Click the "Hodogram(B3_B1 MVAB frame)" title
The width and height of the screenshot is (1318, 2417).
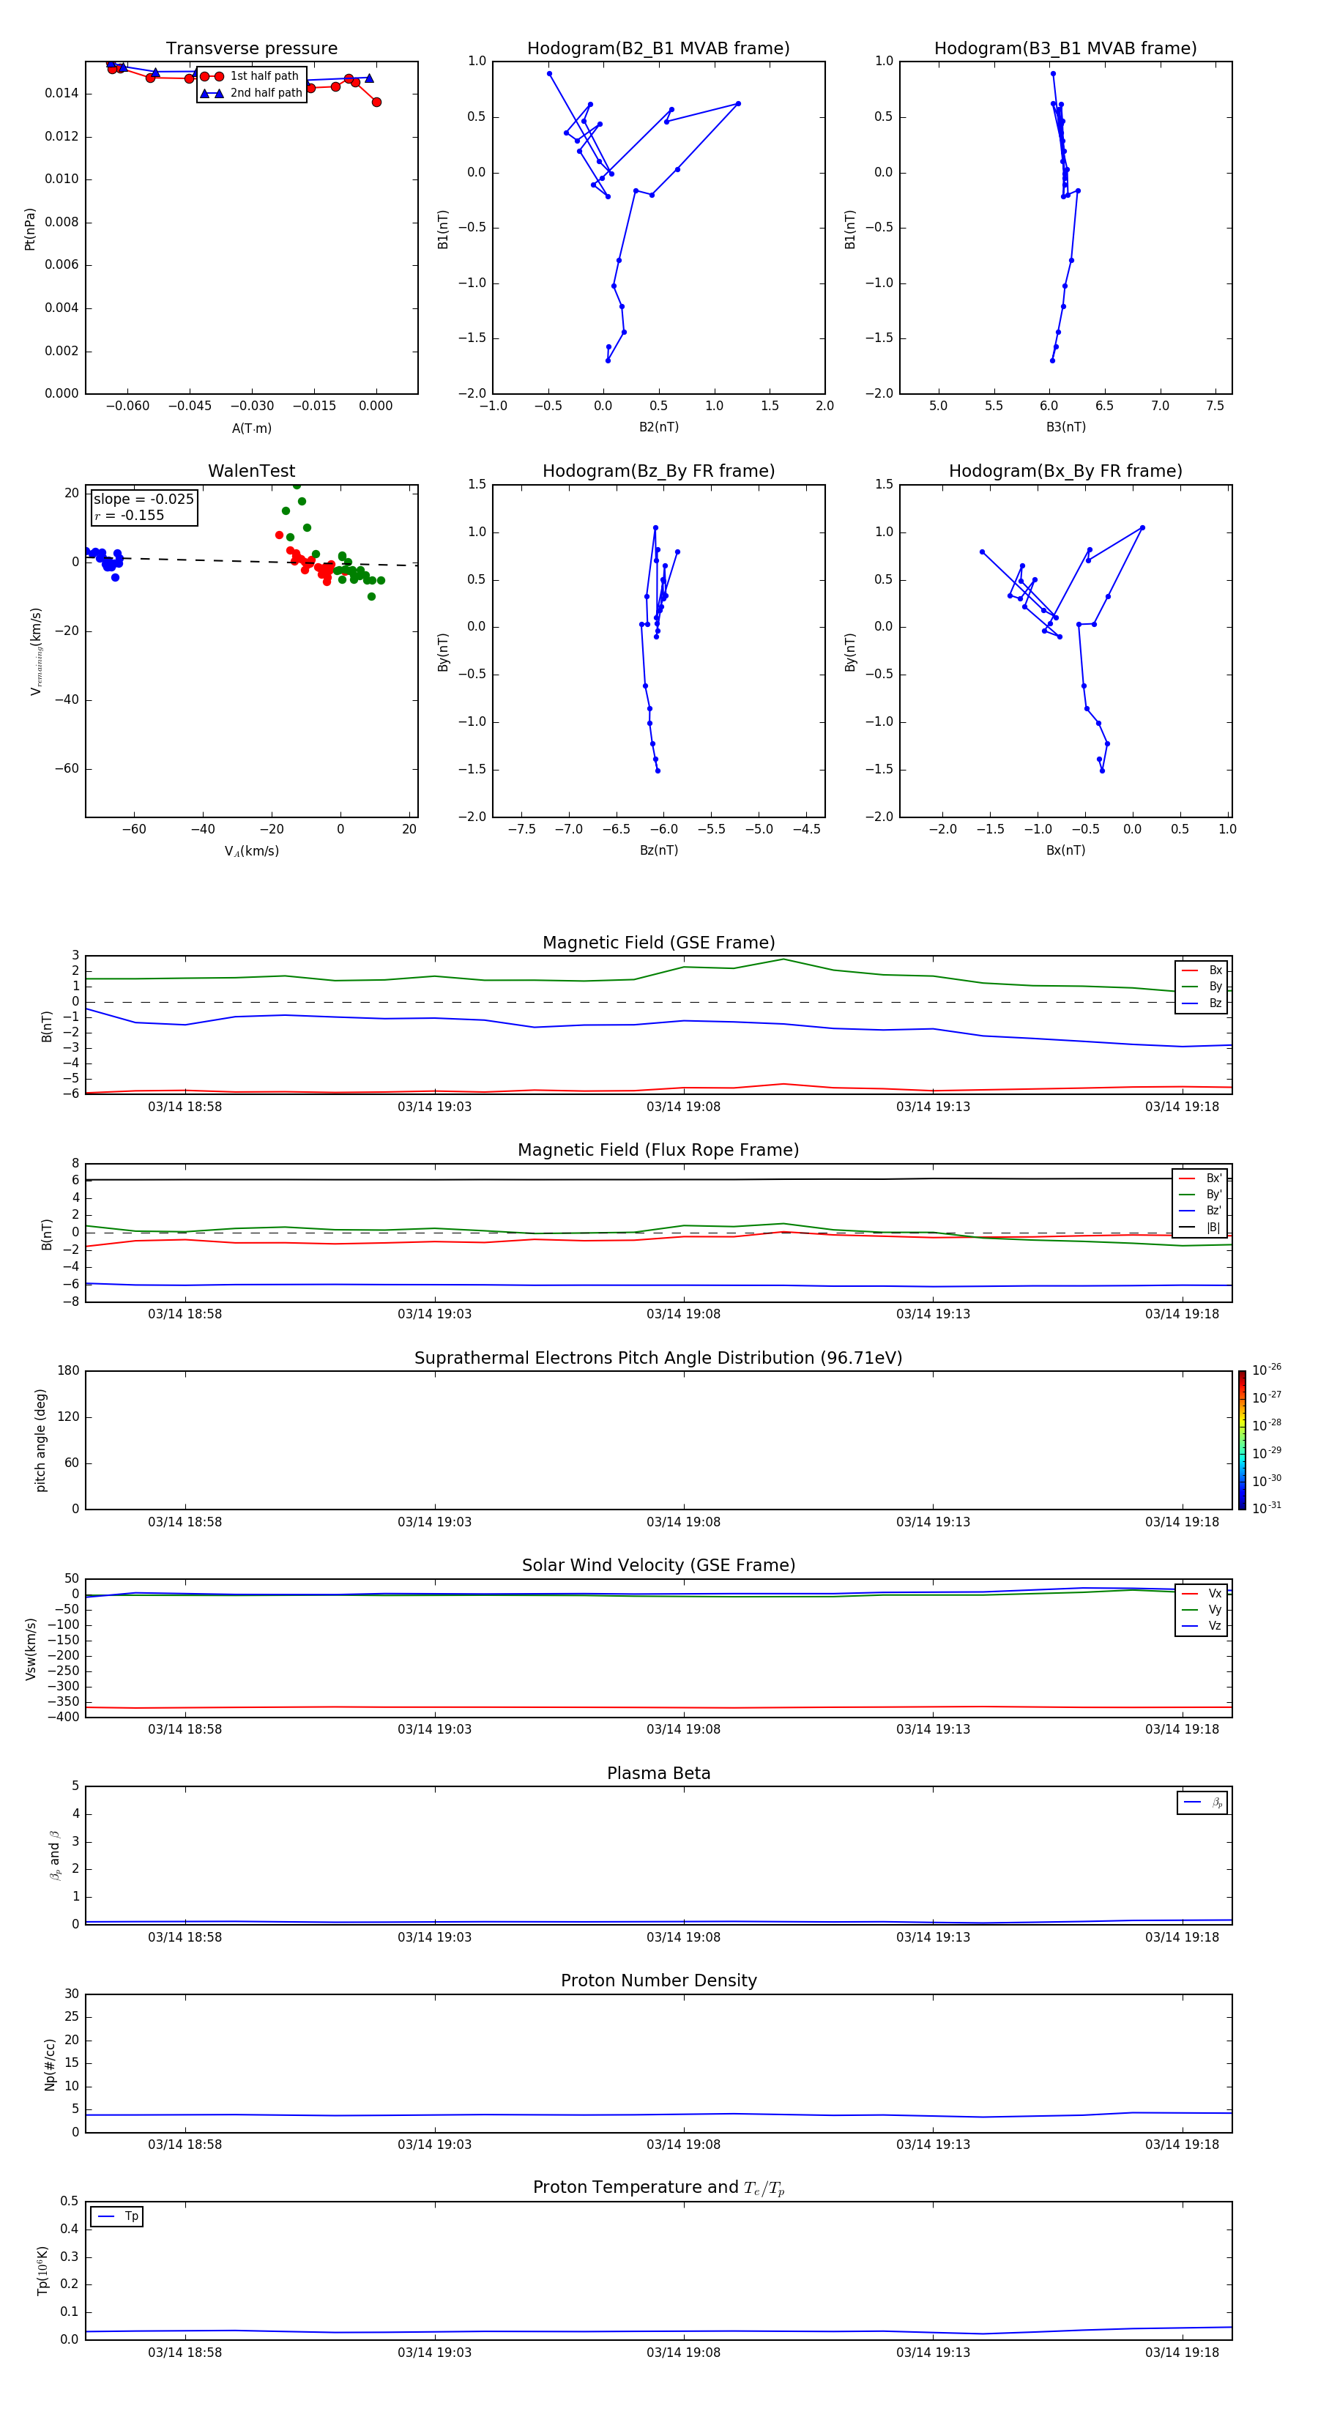pyautogui.click(x=1065, y=49)
